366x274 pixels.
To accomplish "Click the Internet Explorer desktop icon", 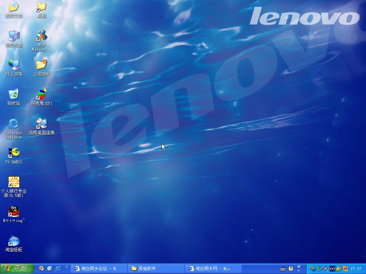I will 14,124.
